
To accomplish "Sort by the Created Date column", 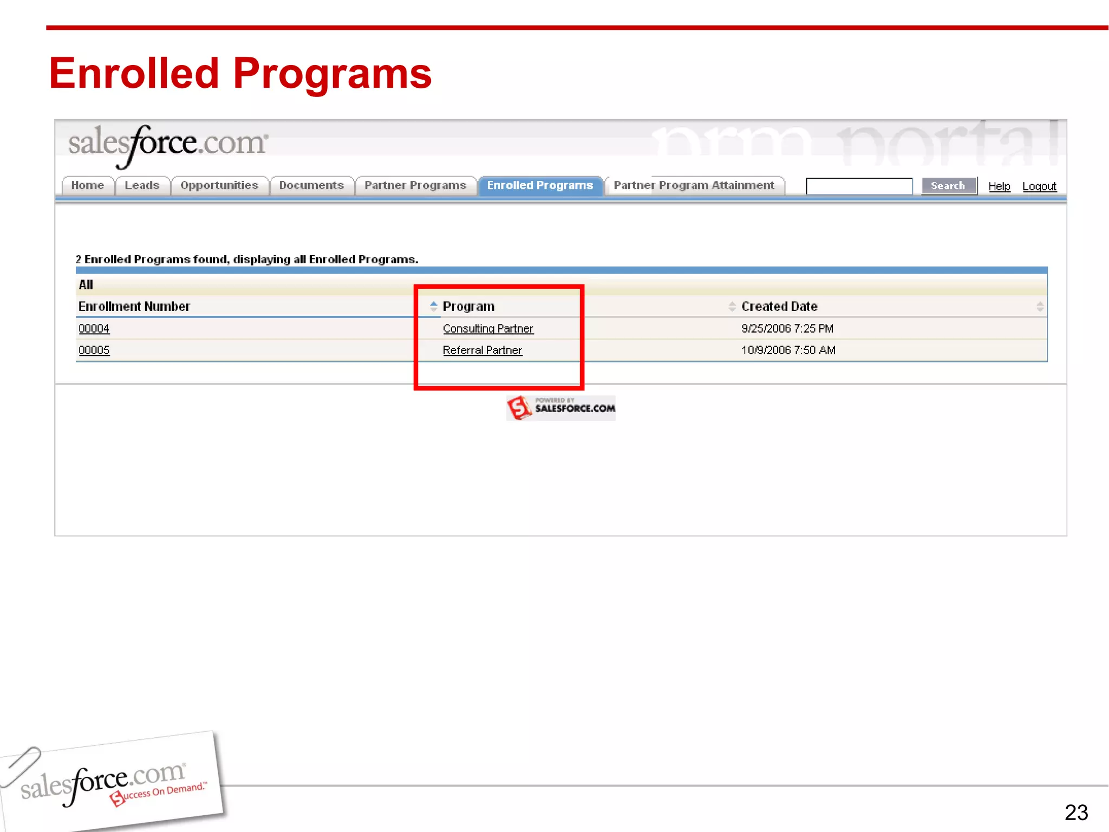I will point(779,306).
